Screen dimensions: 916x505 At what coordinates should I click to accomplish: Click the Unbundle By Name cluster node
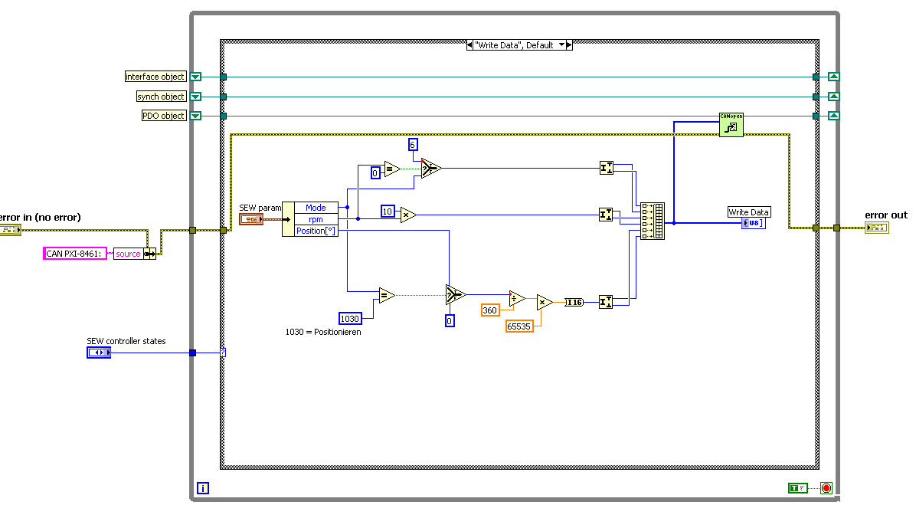[310, 219]
